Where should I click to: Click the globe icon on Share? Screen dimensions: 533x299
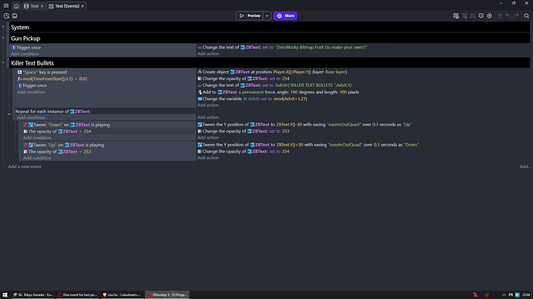280,15
